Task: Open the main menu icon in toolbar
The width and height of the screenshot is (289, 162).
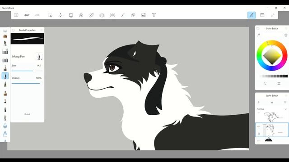Action: tap(16, 15)
